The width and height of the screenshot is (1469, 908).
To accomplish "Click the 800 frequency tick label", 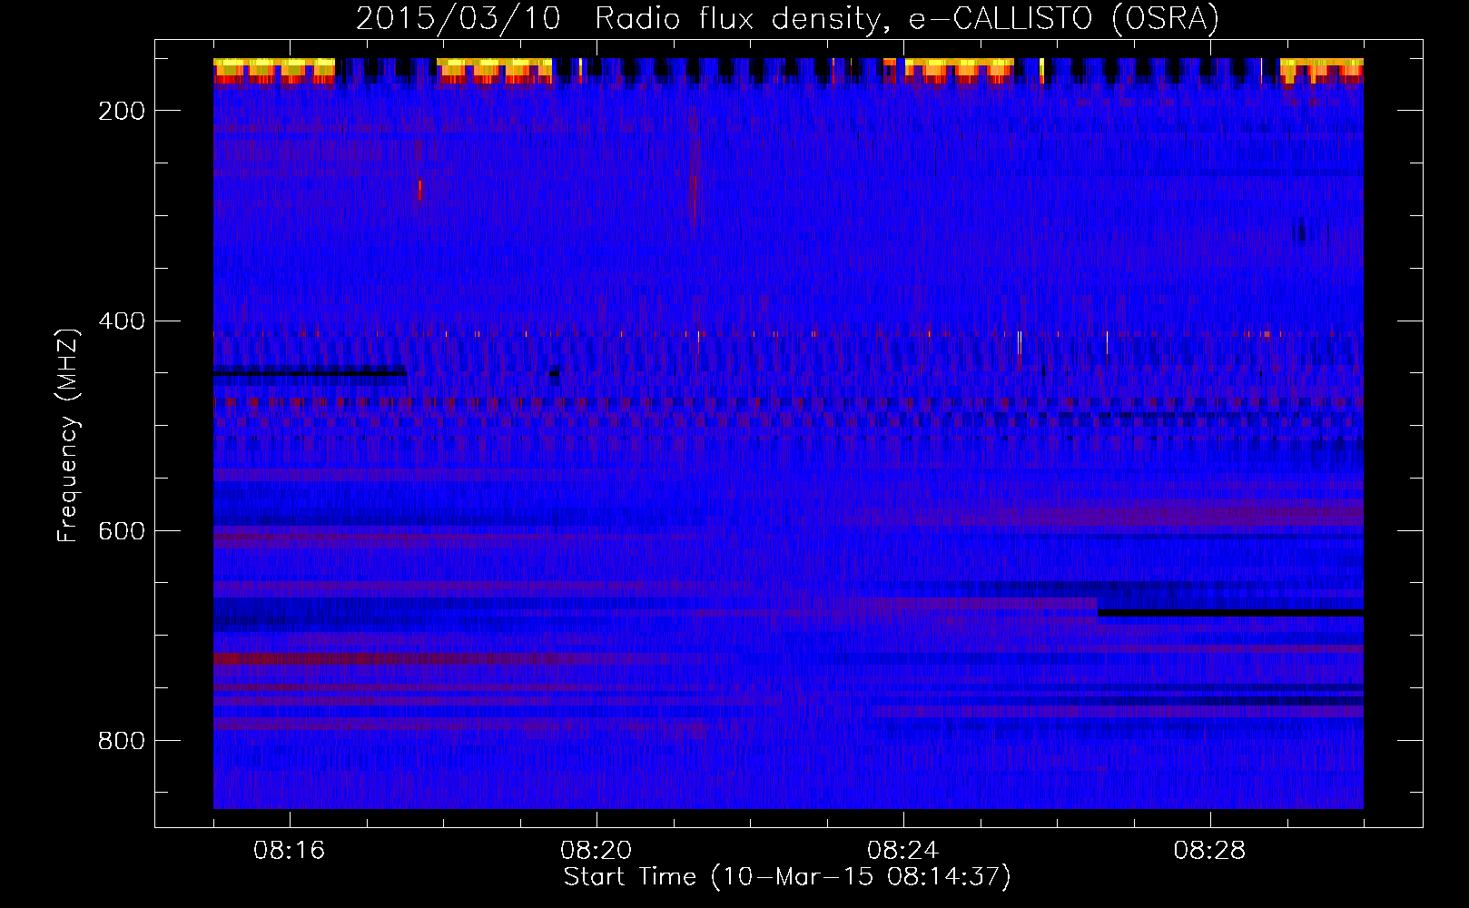I will (x=122, y=741).
